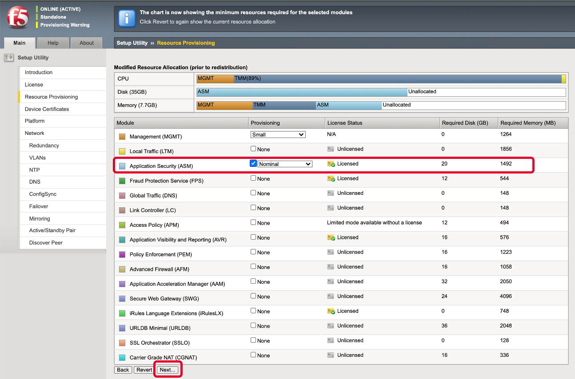Uncheck the Application Security (ASM) checkbox

click(253, 163)
